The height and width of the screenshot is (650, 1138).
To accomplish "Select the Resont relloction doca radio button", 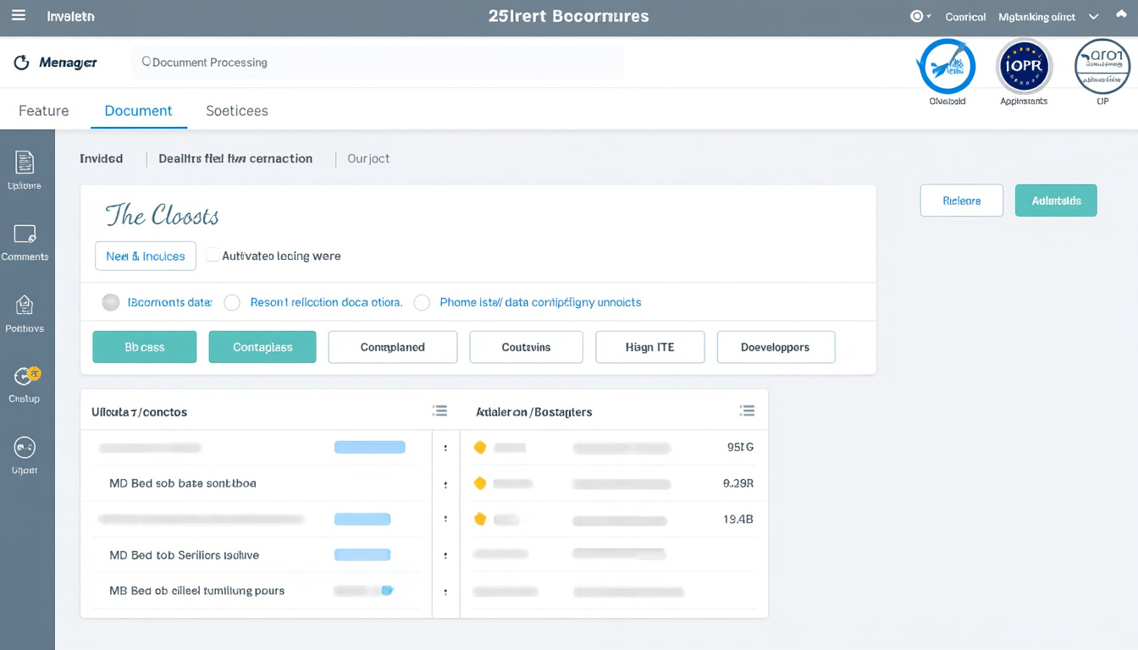I will [x=232, y=302].
